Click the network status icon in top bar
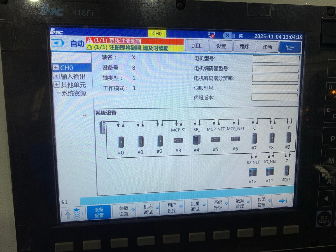336x252 pixels. point(211,35)
